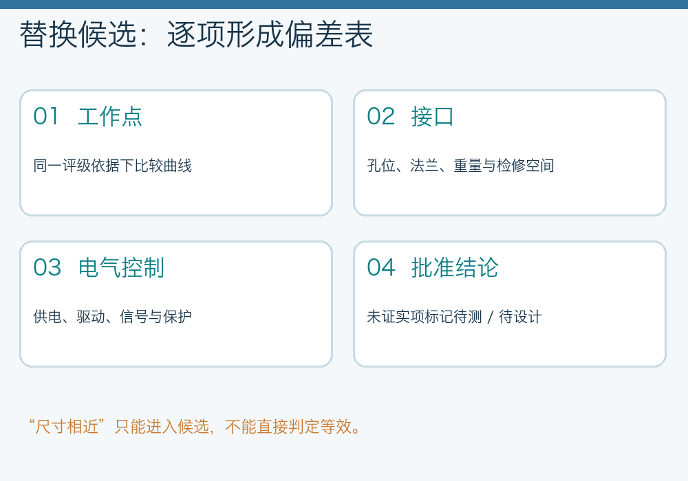The height and width of the screenshot is (481, 688).
Task: Select the 03 电气控制 card heading
Action: point(98,267)
